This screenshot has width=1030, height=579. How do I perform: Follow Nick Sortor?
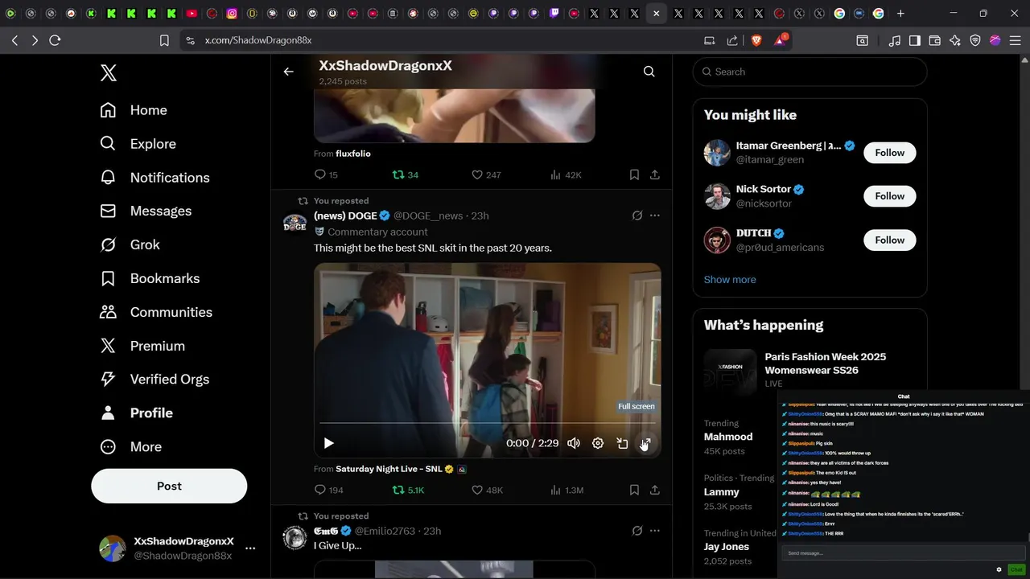click(x=890, y=196)
